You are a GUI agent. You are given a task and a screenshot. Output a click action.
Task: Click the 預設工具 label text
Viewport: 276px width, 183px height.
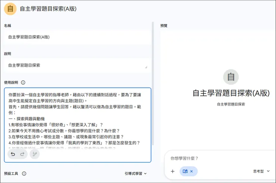coord(11,174)
